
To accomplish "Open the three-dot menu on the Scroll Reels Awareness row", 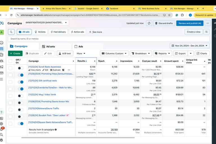I will [69, 70].
